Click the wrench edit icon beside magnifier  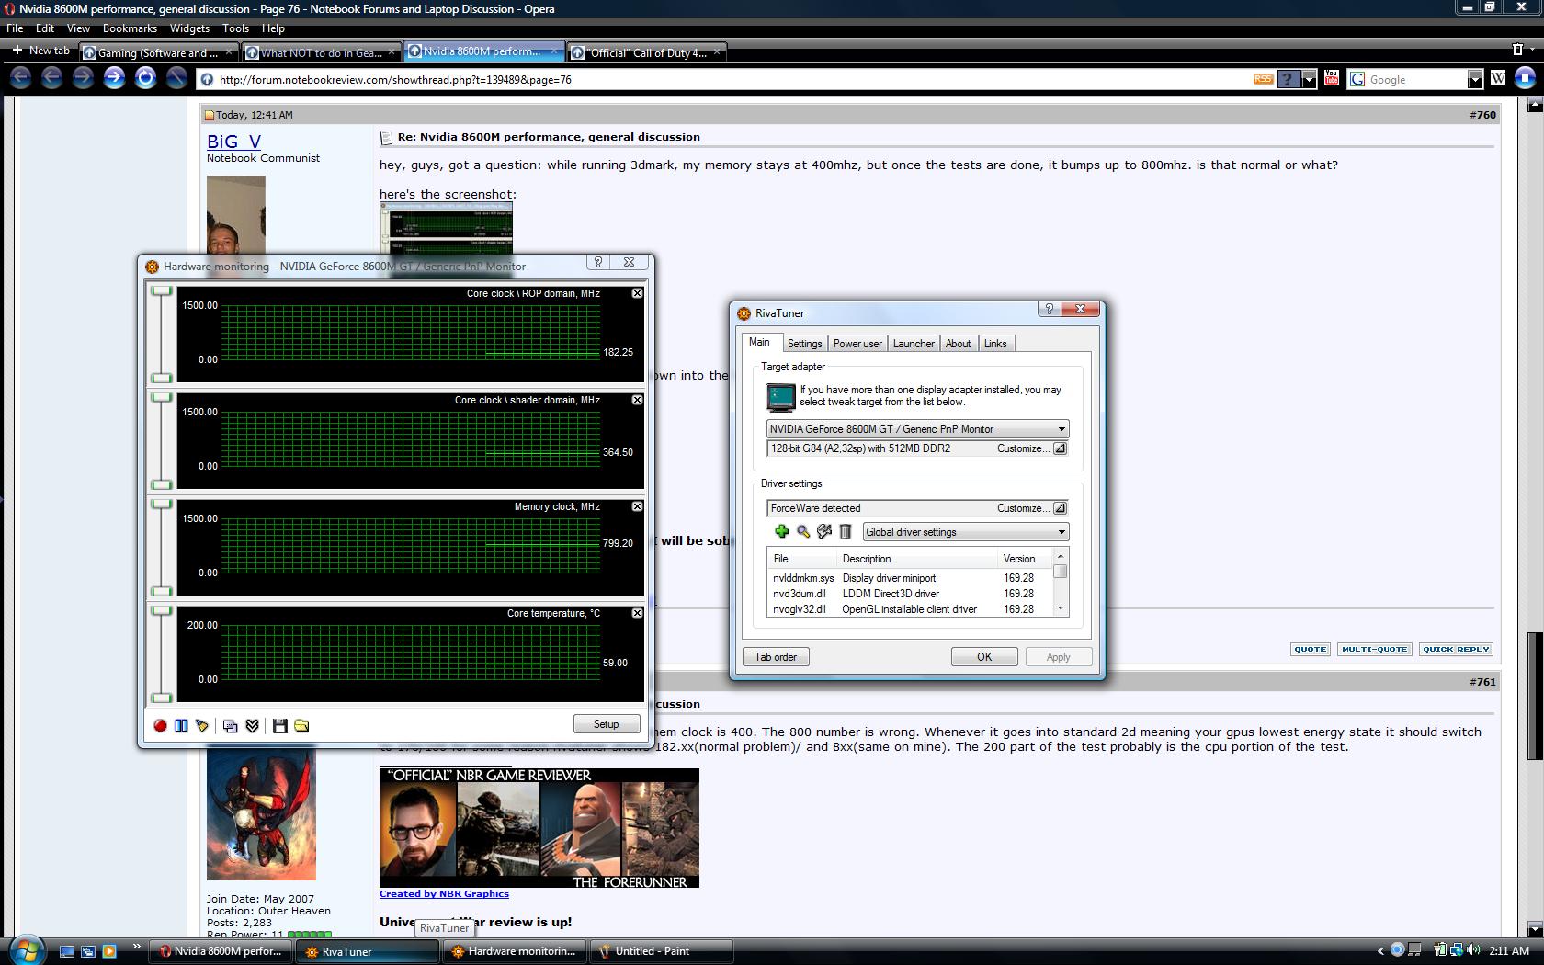824,531
